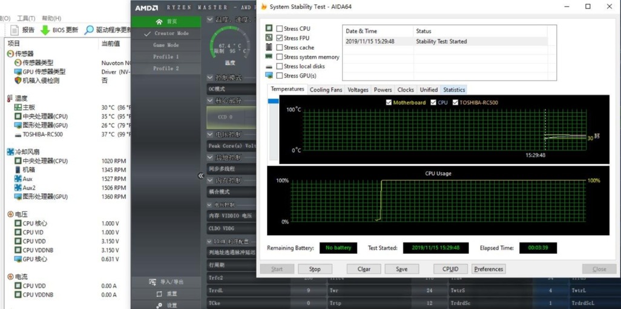Switch to the Voltages tab
The width and height of the screenshot is (621, 309).
358,90
